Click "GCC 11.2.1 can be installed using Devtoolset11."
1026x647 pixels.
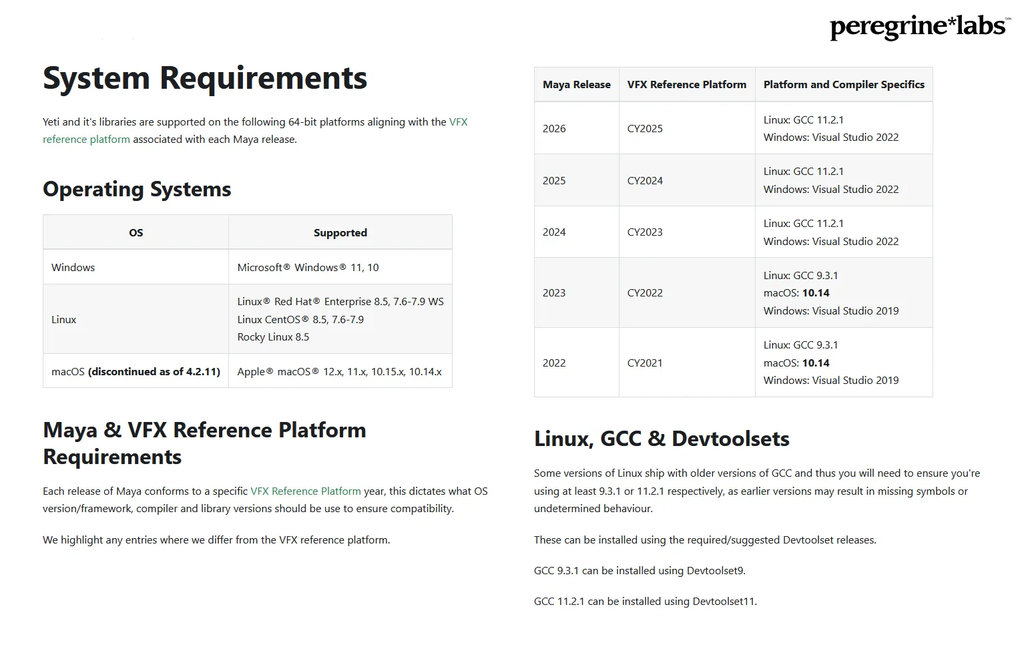click(x=646, y=601)
